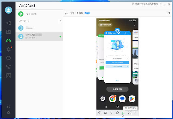
Task: Go back with the arrow next to リモート操作
Action: [66, 13]
